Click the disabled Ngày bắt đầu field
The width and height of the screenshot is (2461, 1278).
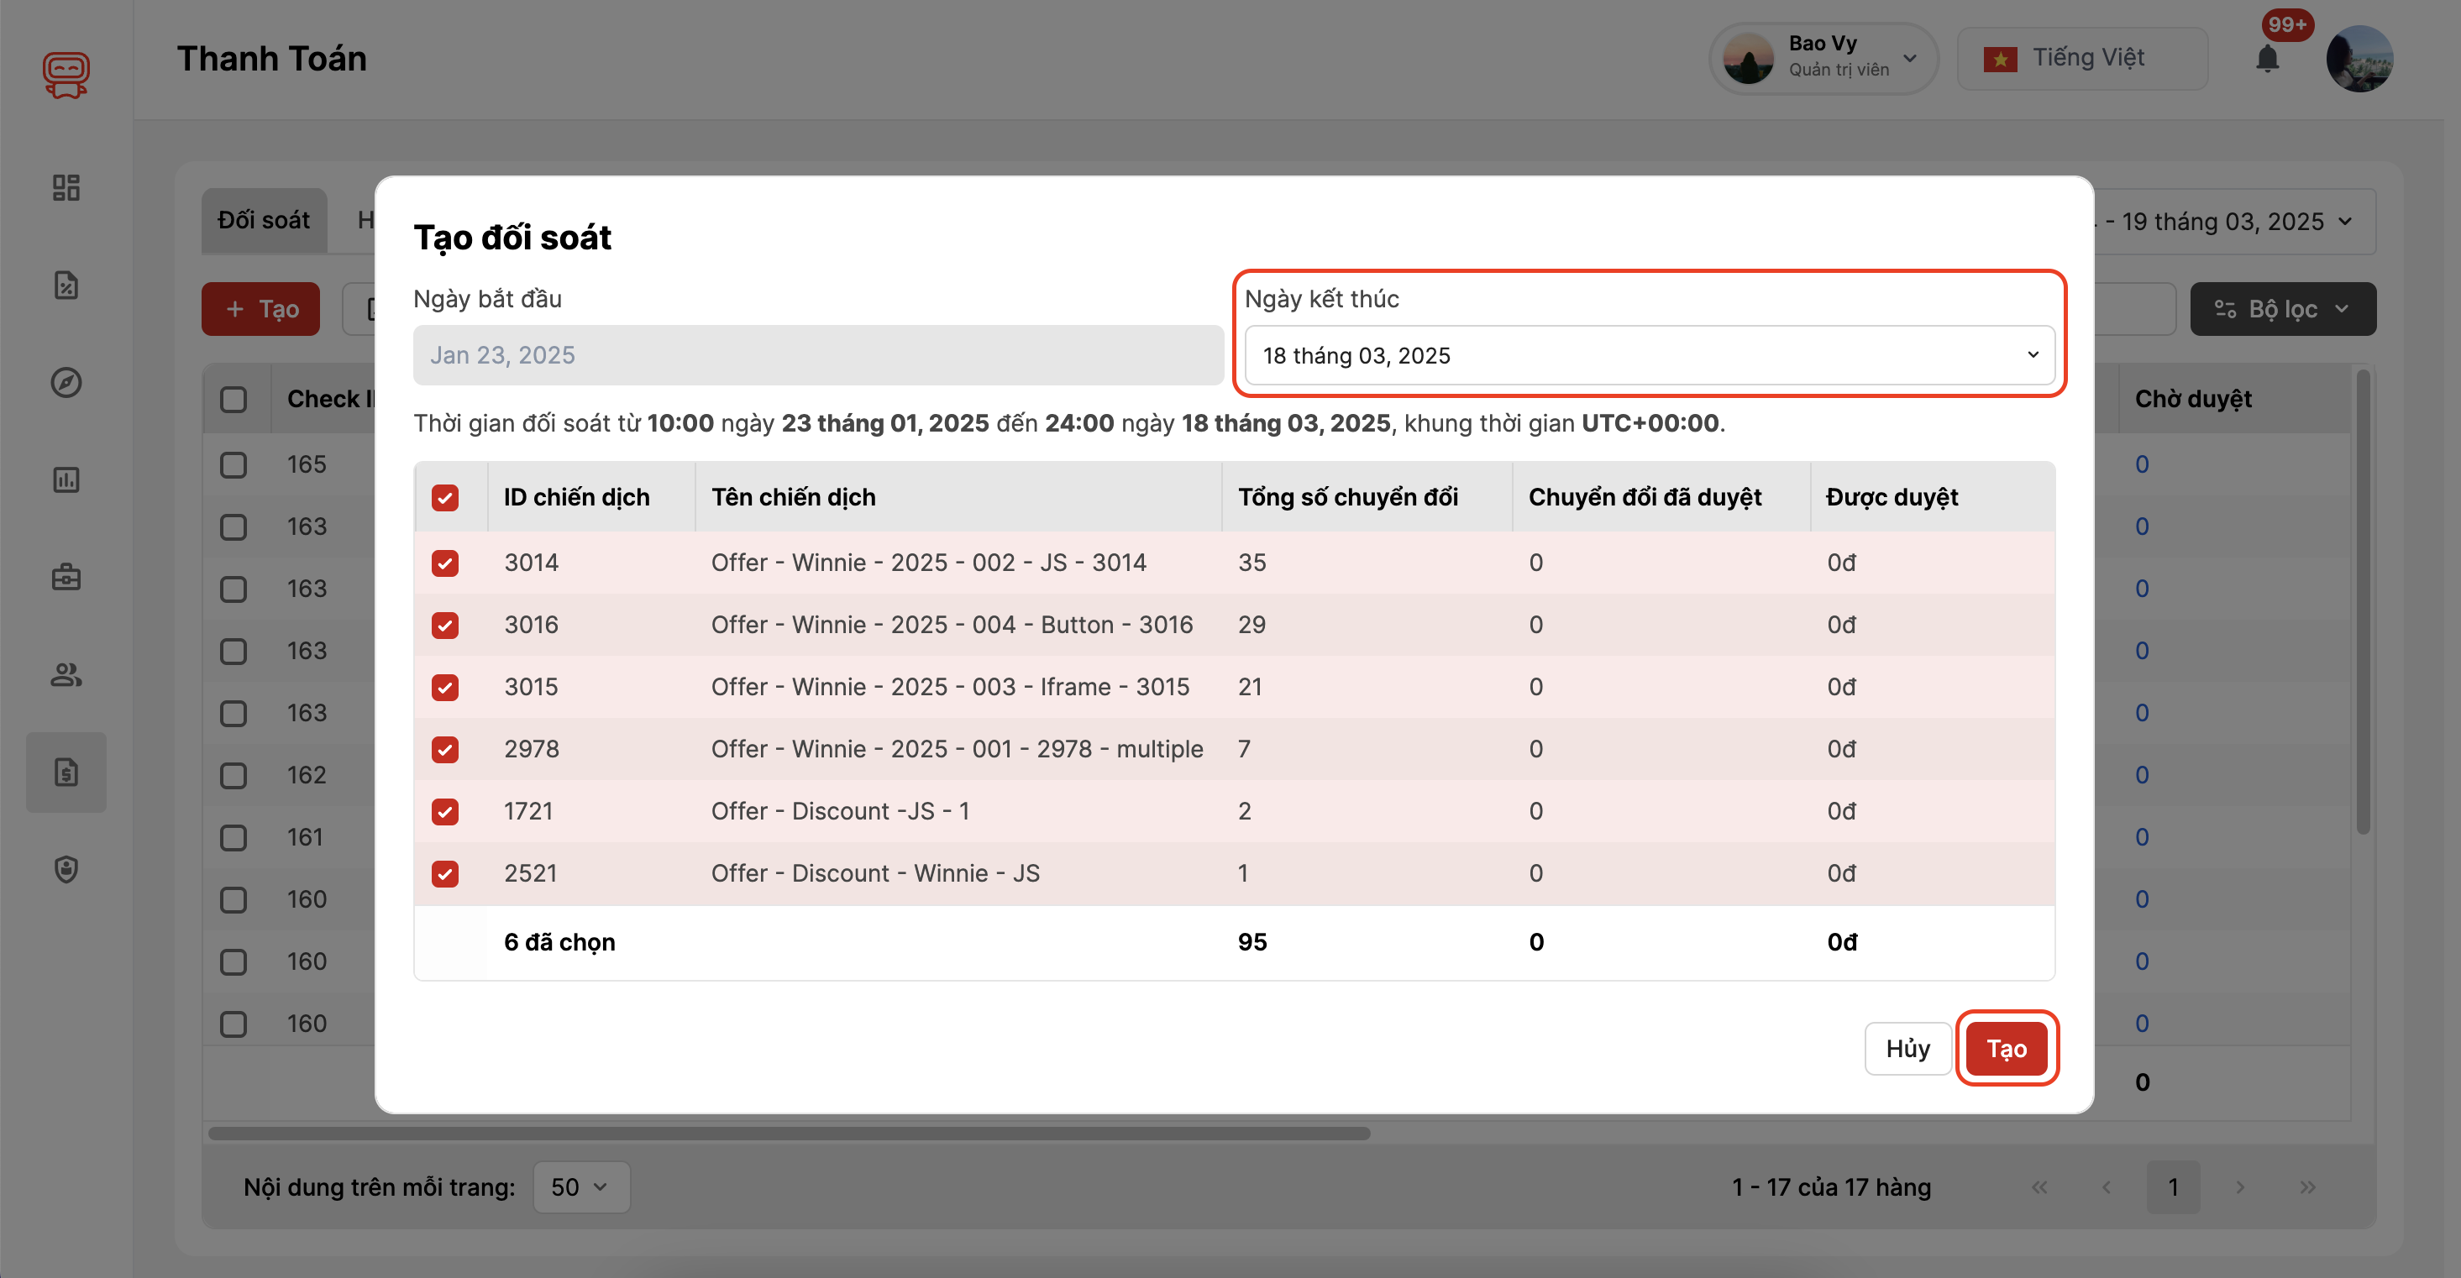click(818, 355)
